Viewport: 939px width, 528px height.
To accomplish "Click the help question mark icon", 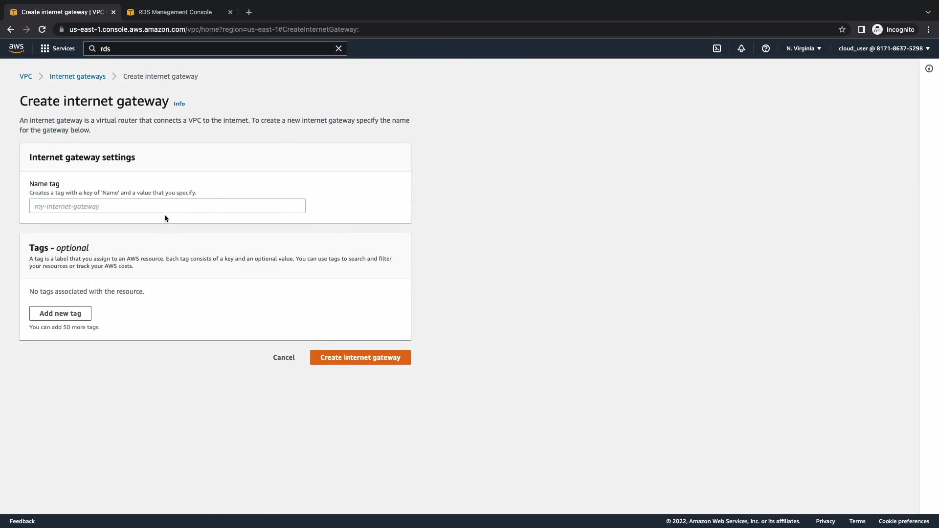I will tap(766, 48).
